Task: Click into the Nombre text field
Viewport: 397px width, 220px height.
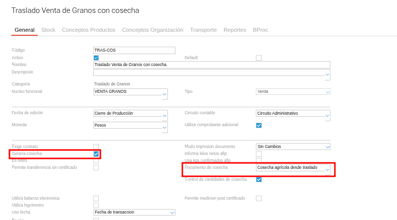Action: point(212,65)
